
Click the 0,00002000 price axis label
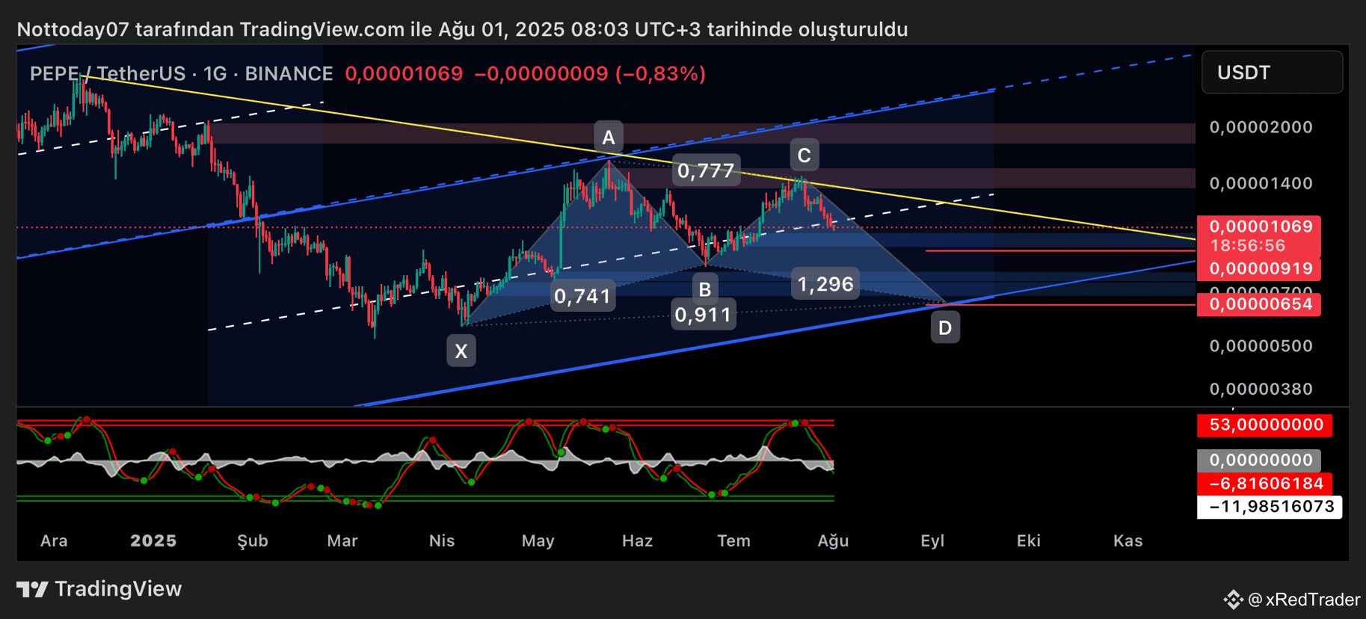click(x=1261, y=127)
